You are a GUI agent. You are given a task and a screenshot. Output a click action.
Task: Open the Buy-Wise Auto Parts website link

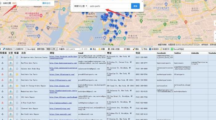[63, 63]
